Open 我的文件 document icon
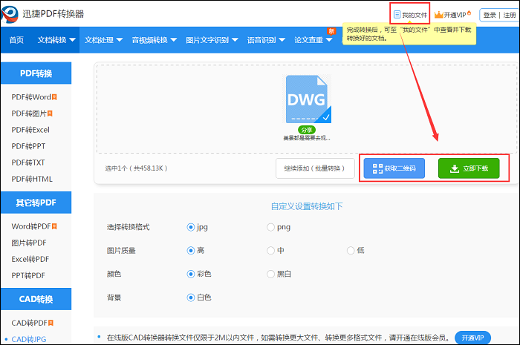The height and width of the screenshot is (345, 520). (x=397, y=15)
